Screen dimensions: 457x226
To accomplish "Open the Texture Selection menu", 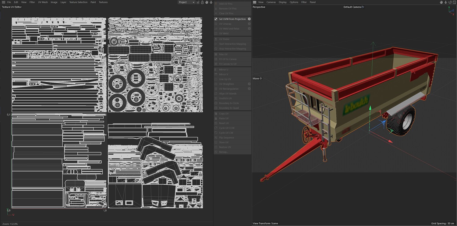I will point(78,2).
